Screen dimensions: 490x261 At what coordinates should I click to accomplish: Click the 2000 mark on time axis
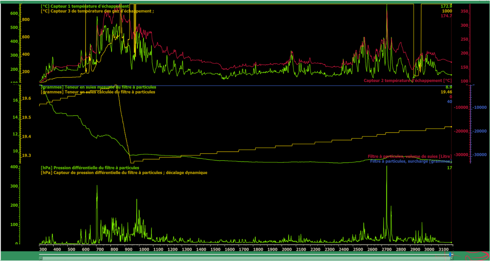[286, 250]
